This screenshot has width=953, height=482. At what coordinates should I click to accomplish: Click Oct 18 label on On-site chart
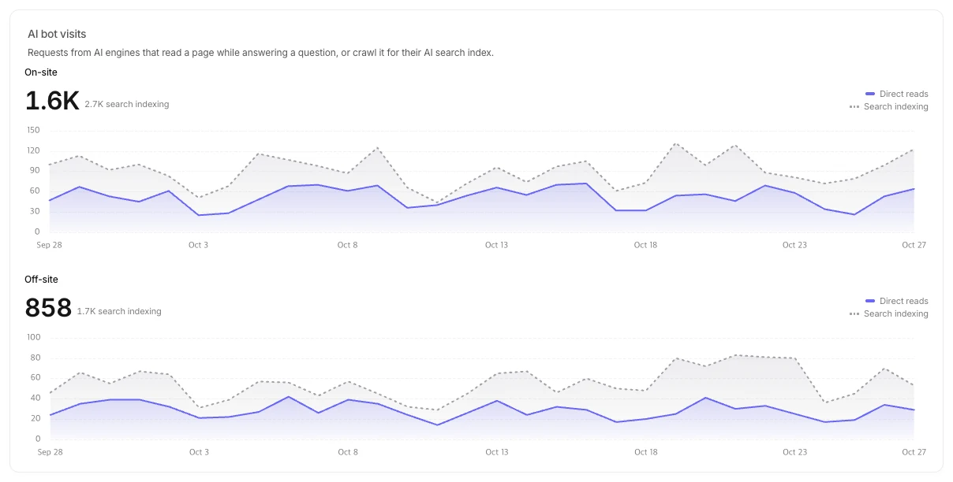645,245
